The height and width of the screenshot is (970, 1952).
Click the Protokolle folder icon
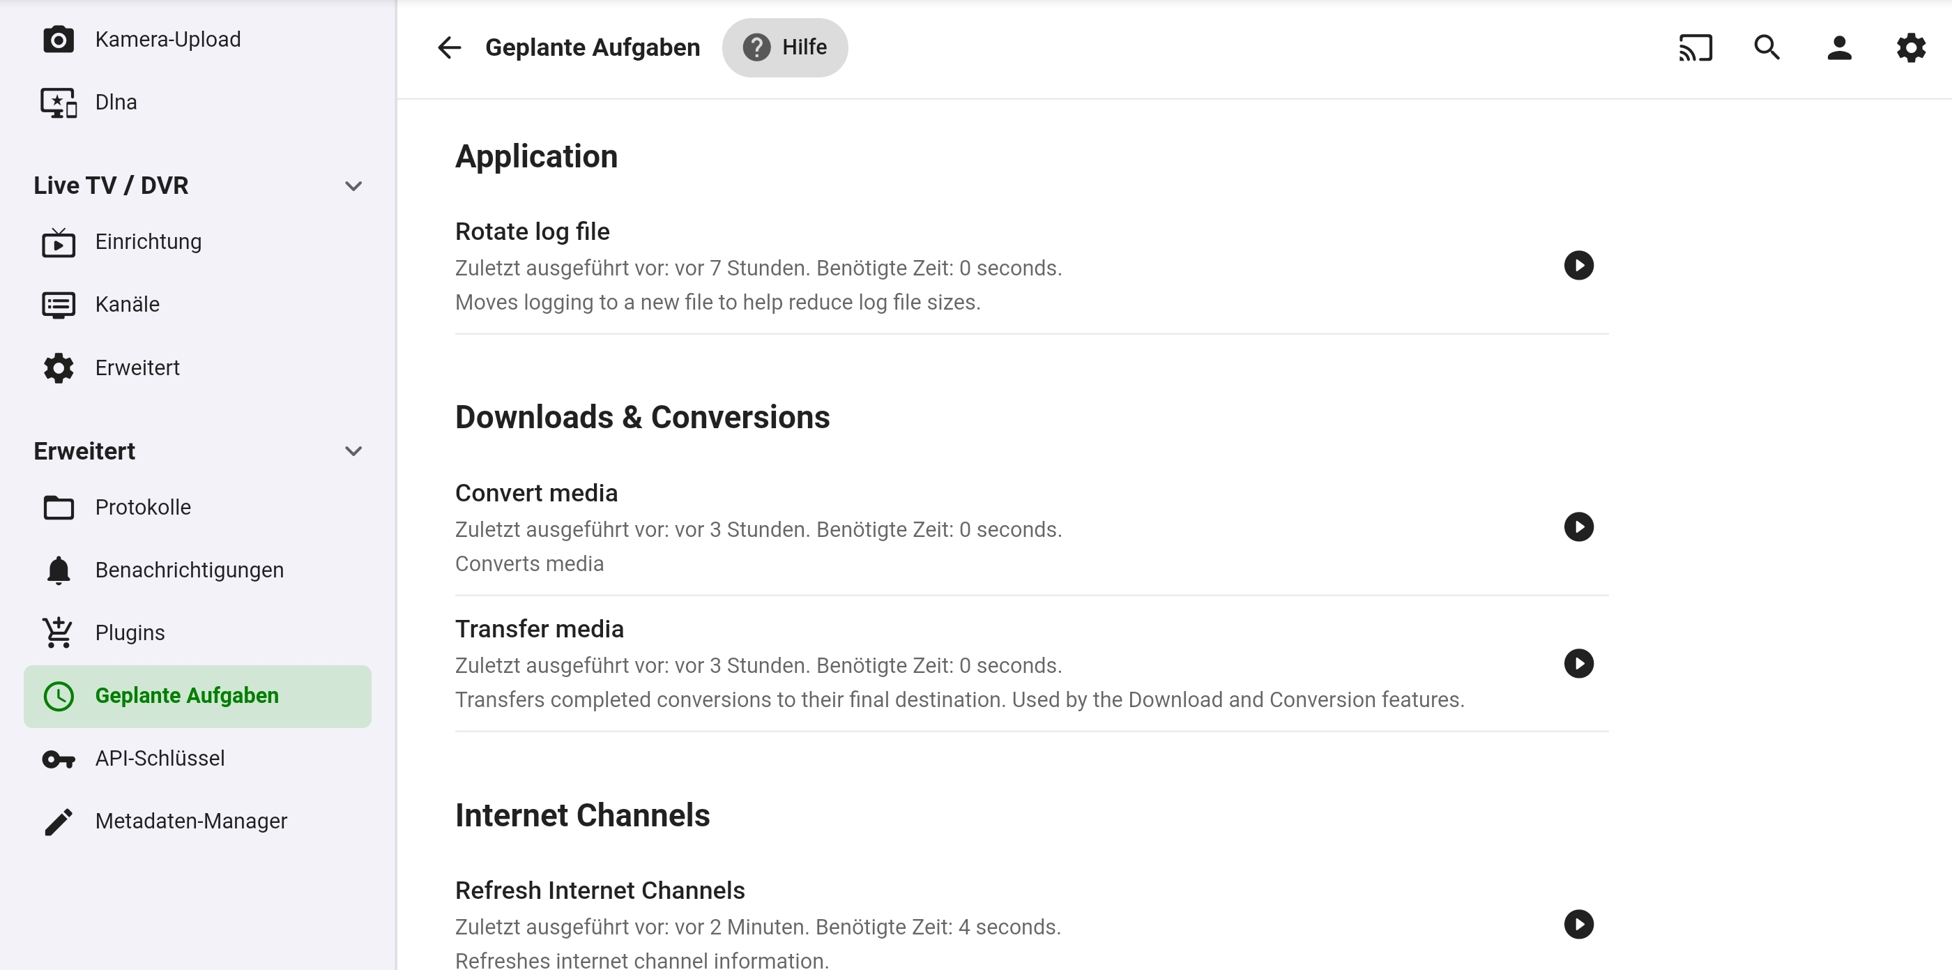[59, 508]
